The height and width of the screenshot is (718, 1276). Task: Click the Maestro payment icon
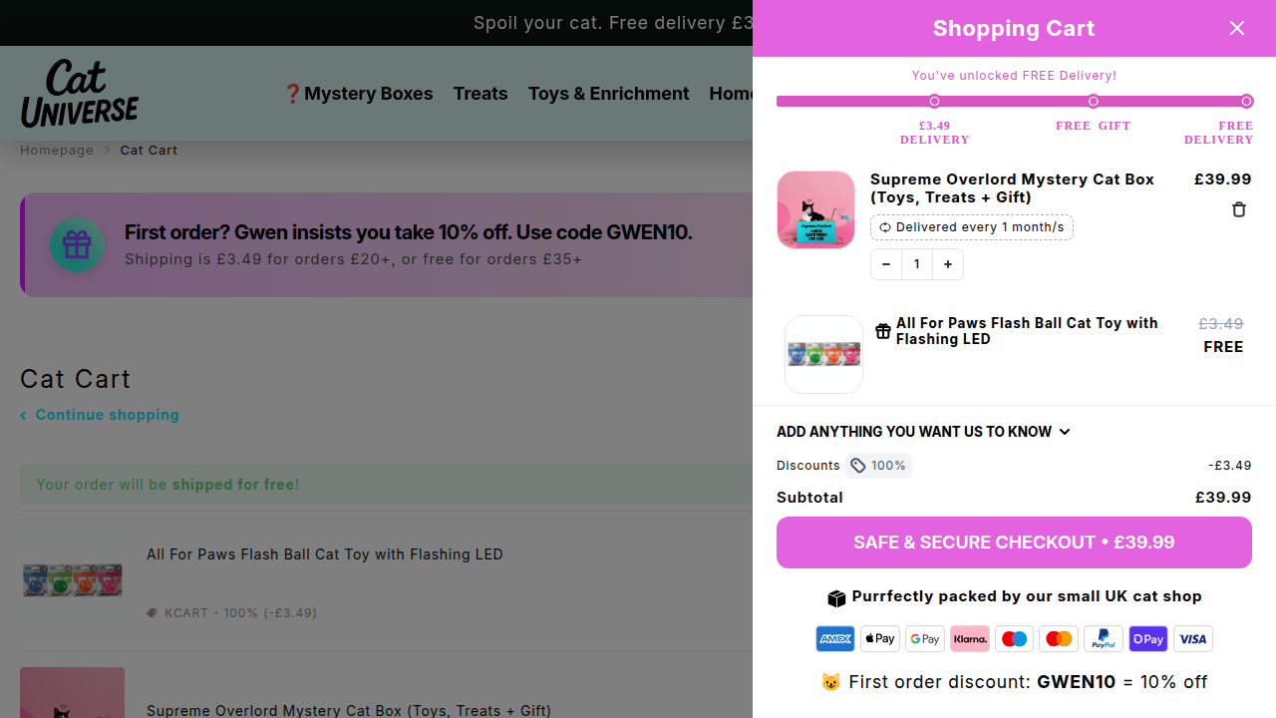tap(1014, 639)
